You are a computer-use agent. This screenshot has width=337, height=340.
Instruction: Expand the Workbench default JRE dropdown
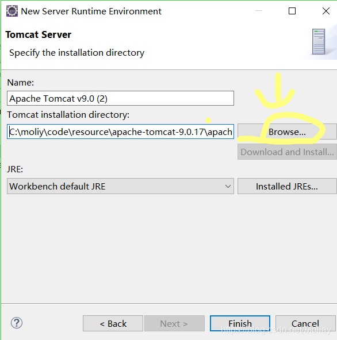(120, 186)
